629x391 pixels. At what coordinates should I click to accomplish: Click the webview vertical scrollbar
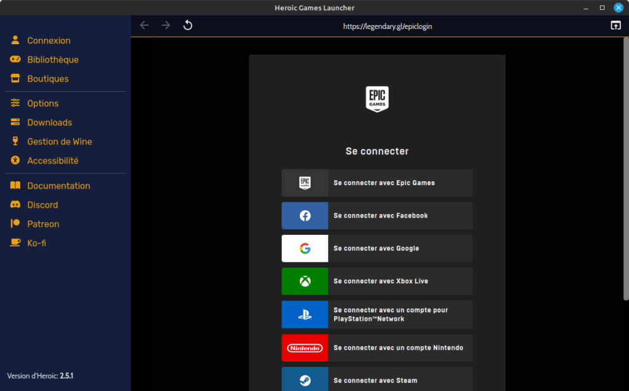point(626,168)
